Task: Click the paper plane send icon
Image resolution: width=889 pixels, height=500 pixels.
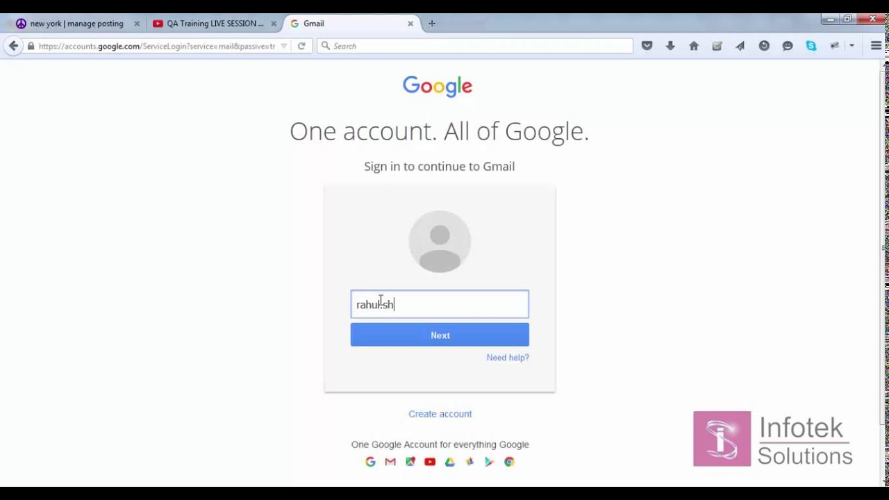Action: click(x=740, y=46)
